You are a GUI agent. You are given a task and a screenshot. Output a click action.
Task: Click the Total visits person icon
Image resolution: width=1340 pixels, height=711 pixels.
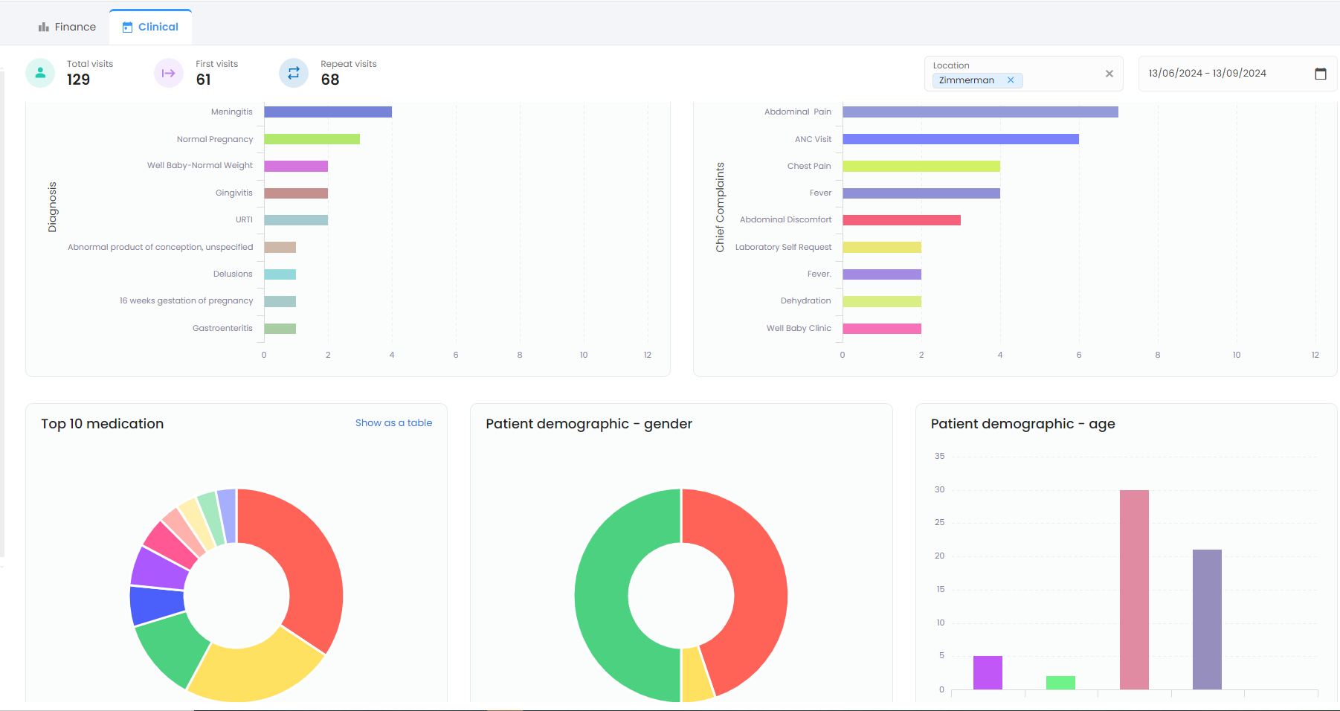point(40,73)
